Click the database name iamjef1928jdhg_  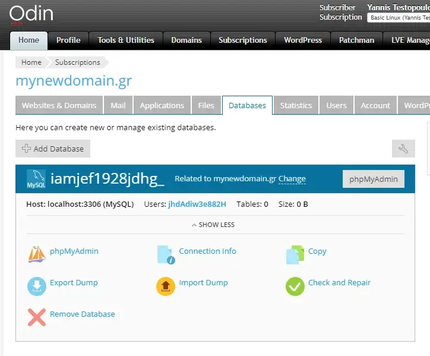click(107, 179)
